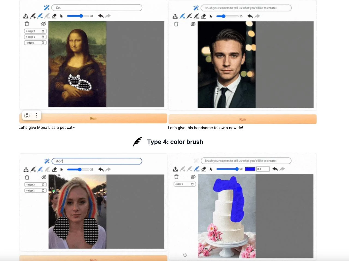The height and width of the screenshot is (261, 349).
Task: Open the blue color swatch in the cake editor
Action: (x=250, y=169)
